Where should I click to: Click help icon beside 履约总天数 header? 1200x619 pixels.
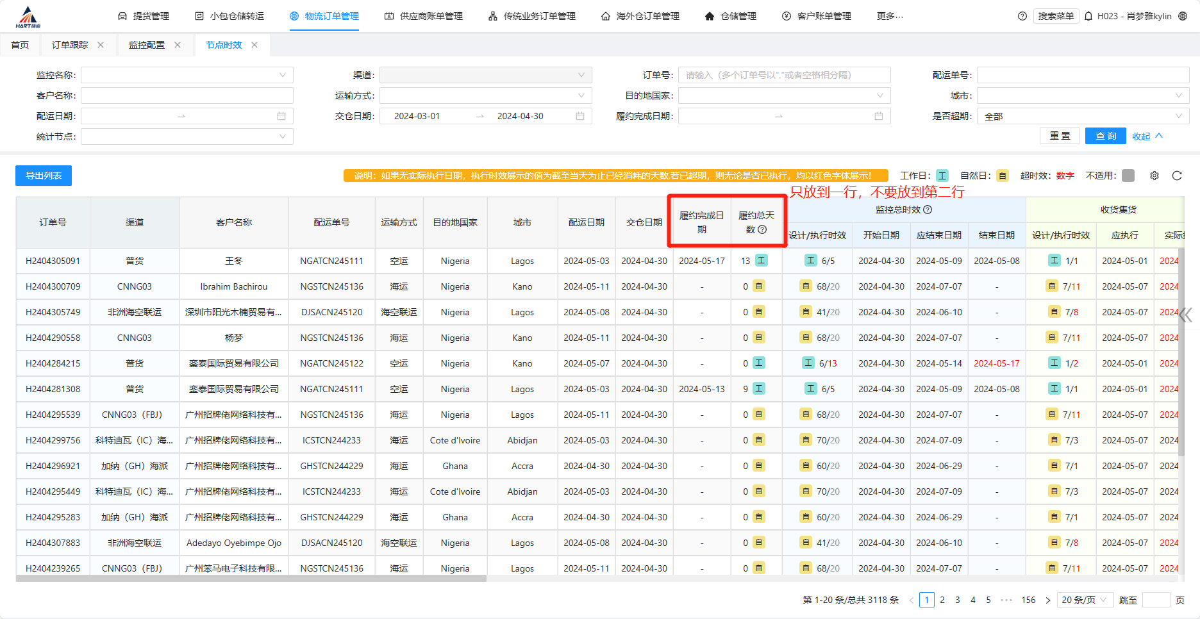[x=762, y=229]
